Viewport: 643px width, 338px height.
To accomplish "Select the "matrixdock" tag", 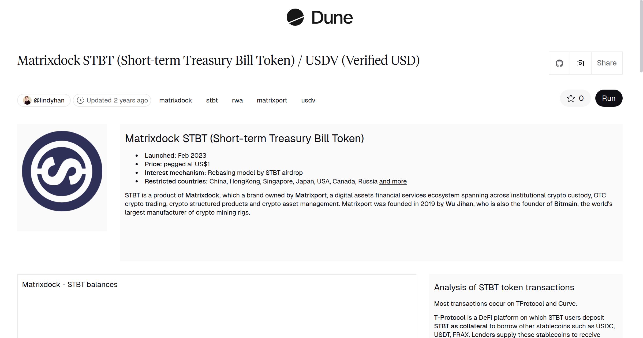I will click(176, 100).
